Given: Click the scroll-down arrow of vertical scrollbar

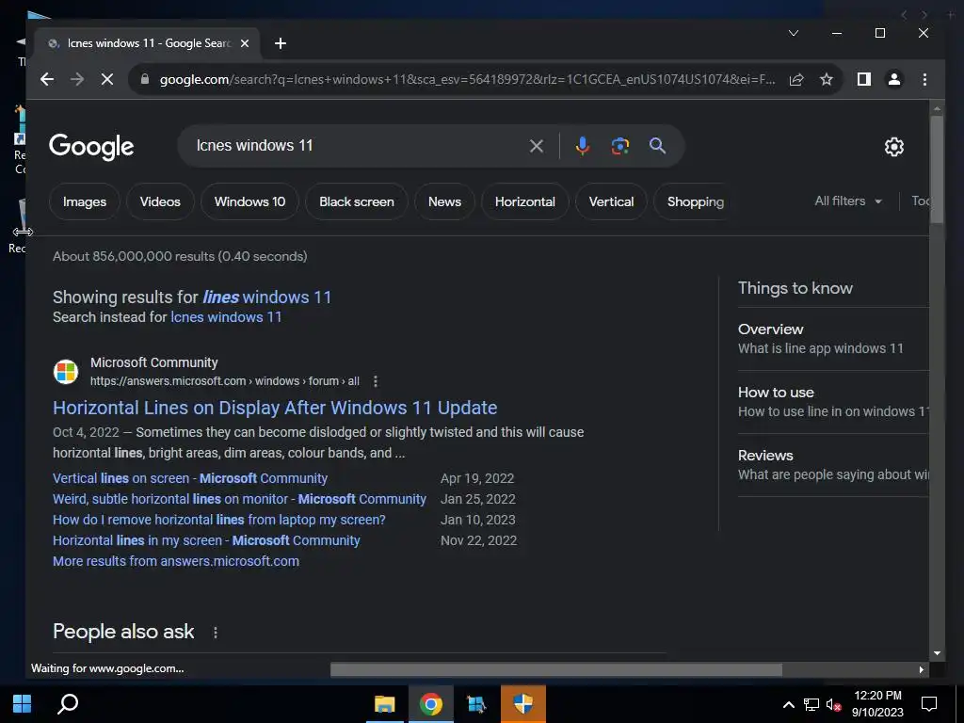Looking at the screenshot, I should point(937,653).
